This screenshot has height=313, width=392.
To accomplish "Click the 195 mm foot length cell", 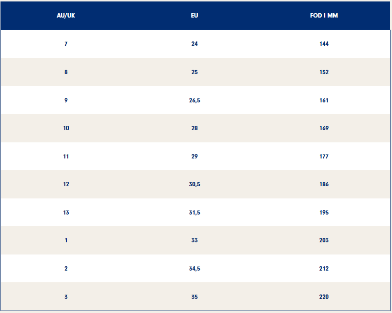I will pos(324,213).
